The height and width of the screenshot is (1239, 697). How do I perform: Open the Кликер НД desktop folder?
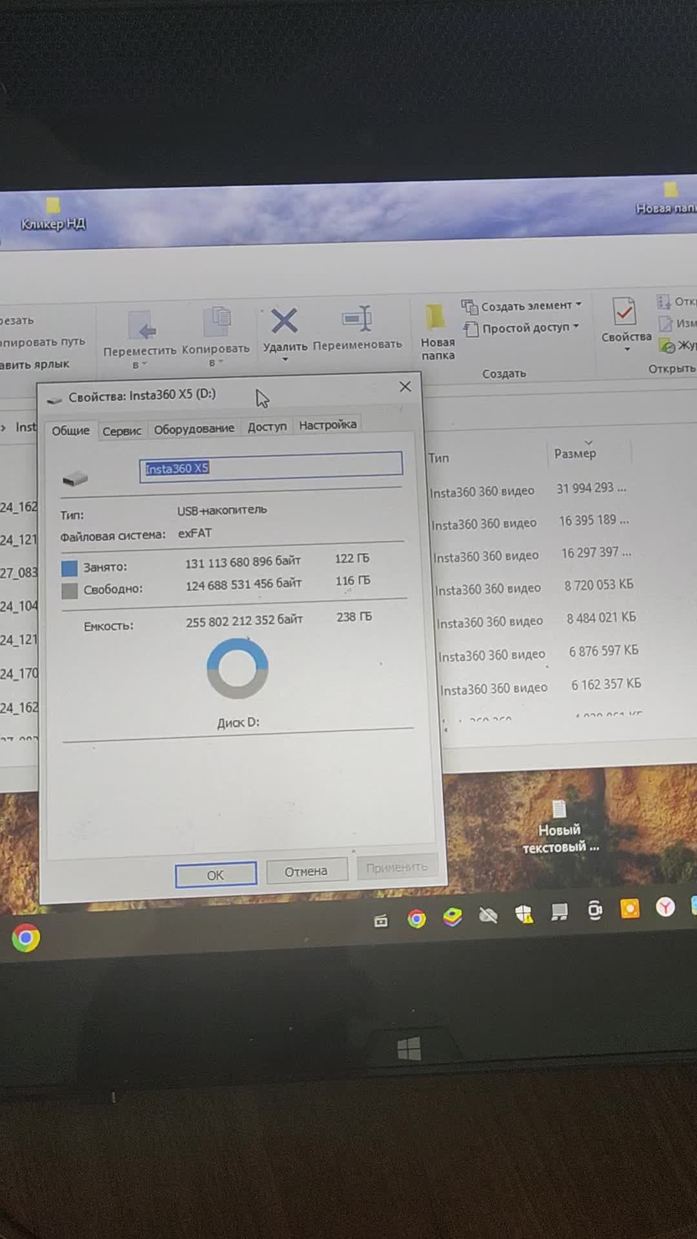coord(53,214)
